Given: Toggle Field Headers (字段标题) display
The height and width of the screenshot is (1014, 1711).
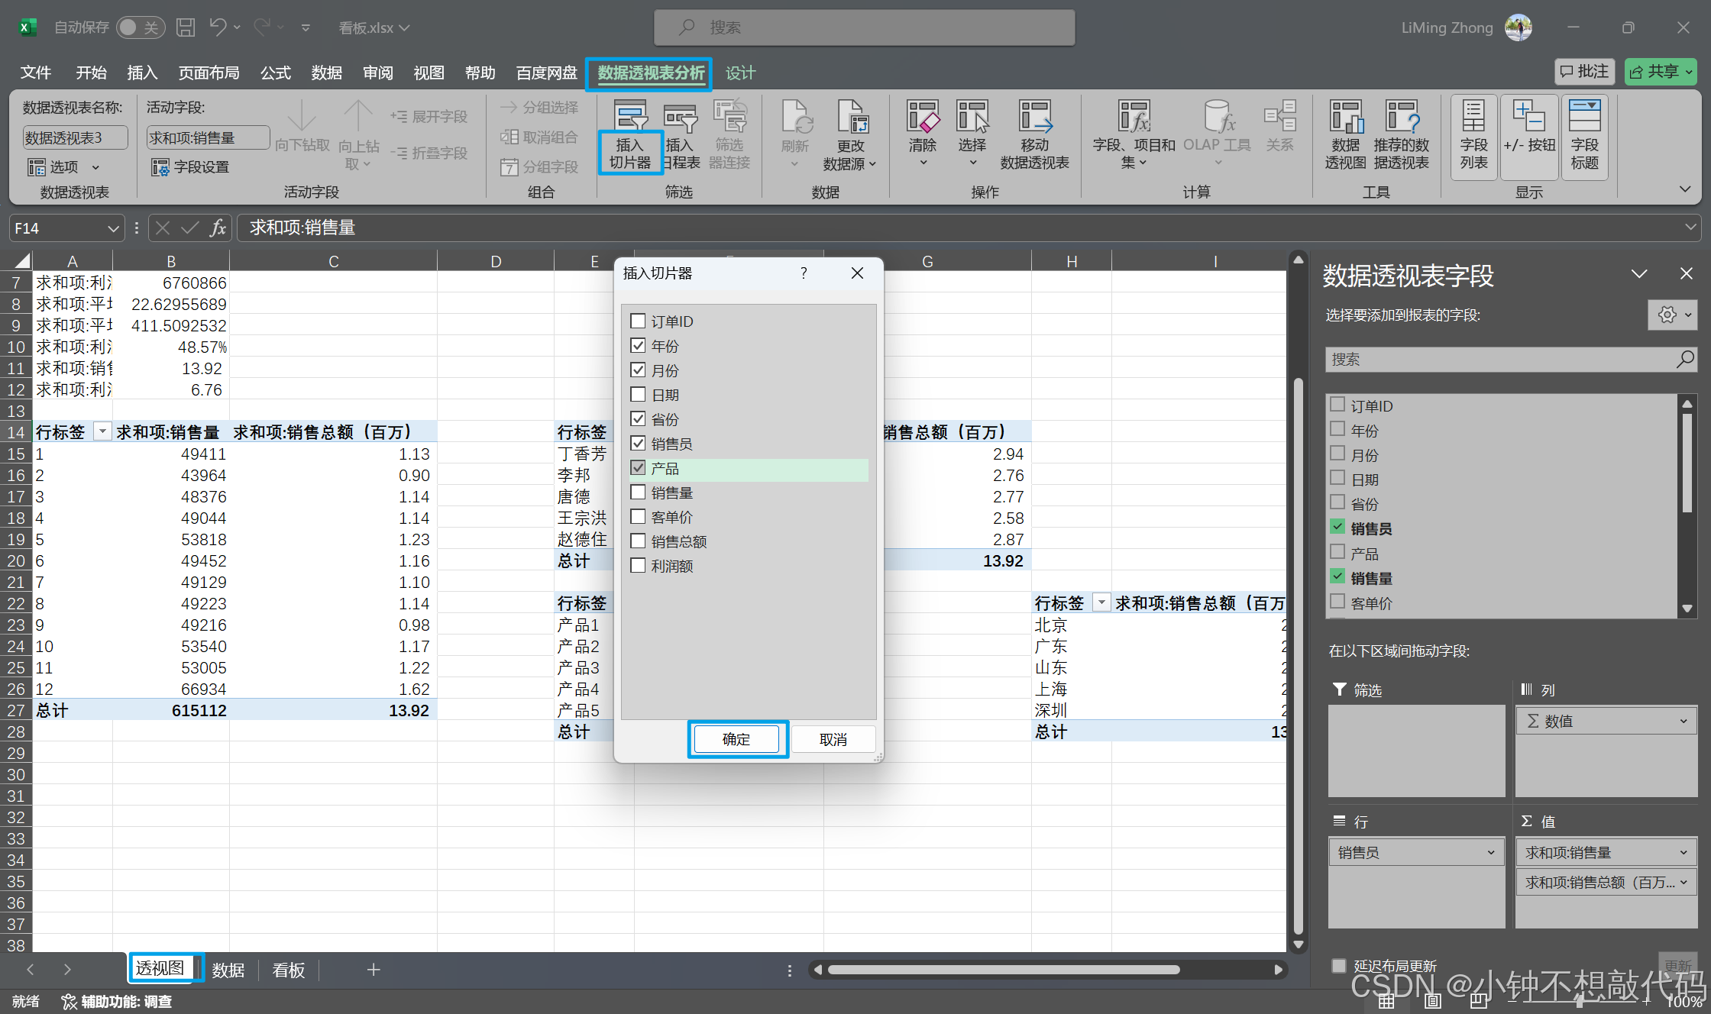Looking at the screenshot, I should [x=1585, y=137].
